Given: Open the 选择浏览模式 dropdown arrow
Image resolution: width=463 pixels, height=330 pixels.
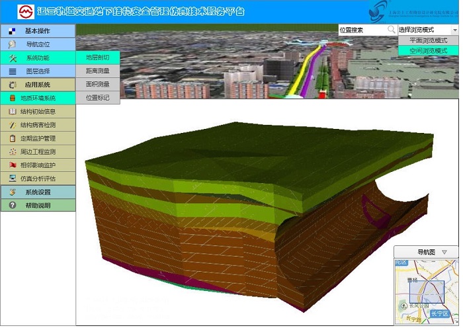Looking at the screenshot, I should (454, 30).
